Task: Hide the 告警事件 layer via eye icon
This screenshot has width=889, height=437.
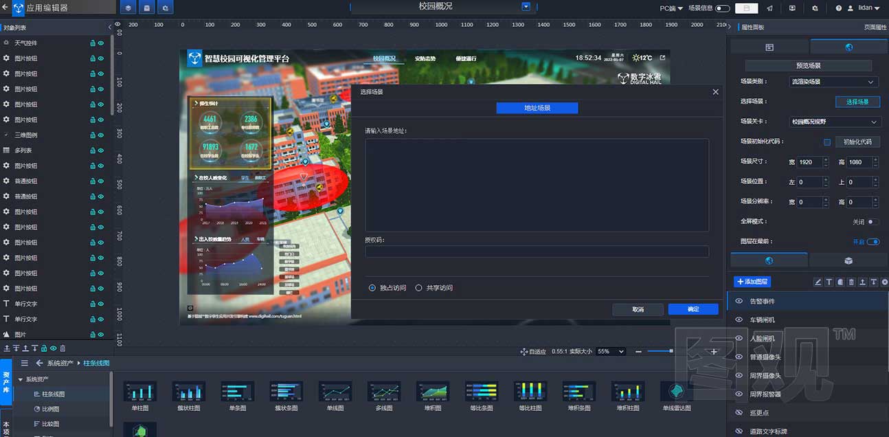Action: tap(739, 301)
